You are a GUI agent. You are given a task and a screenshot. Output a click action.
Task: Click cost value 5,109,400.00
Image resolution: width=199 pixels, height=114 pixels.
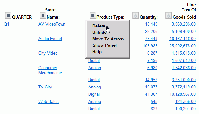[x=183, y=32]
